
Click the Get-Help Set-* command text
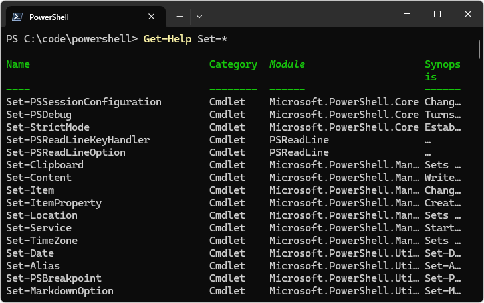[x=185, y=39]
